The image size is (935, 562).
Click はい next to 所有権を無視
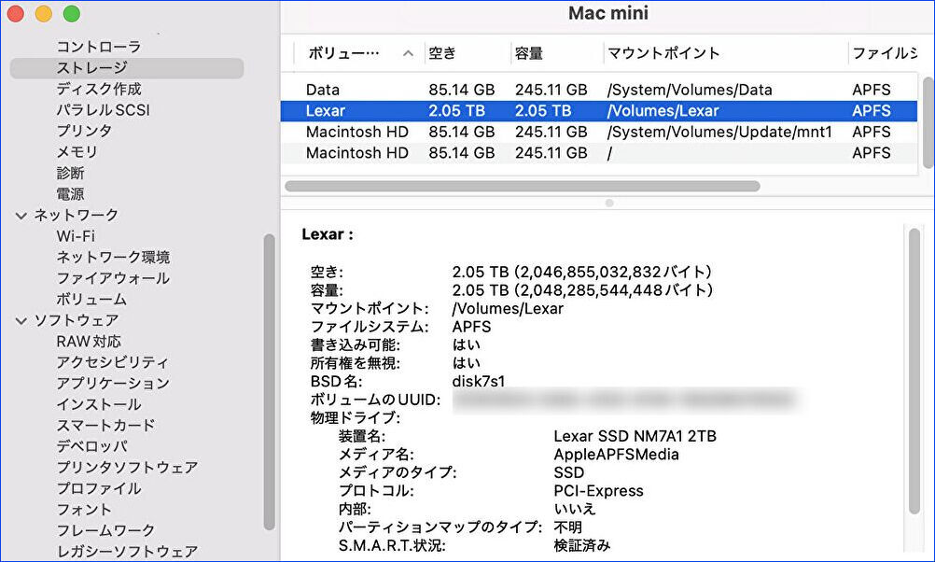click(x=467, y=363)
